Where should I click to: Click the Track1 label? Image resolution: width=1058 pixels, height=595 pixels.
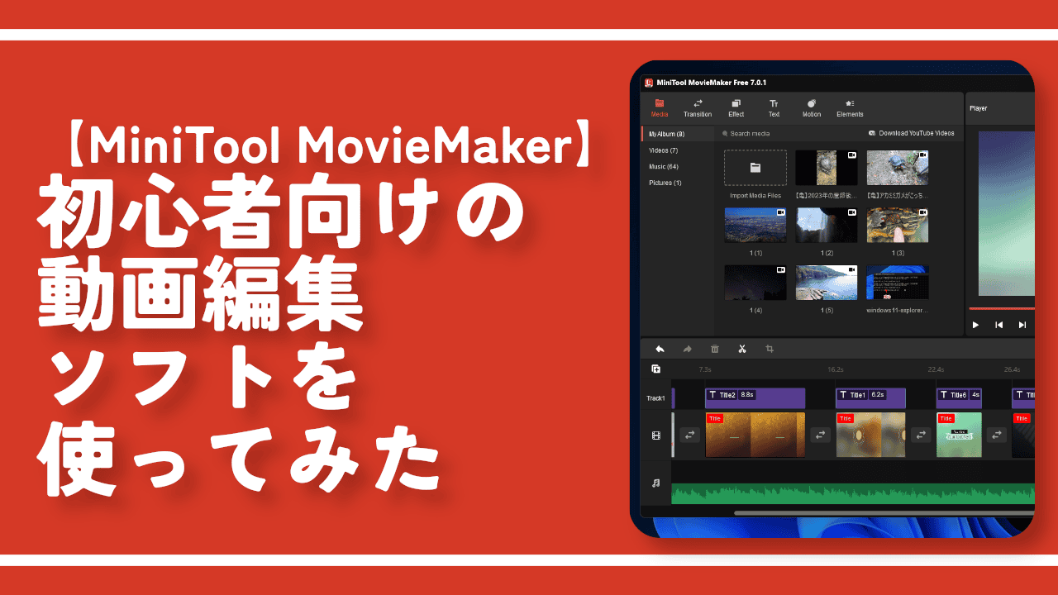coord(655,398)
